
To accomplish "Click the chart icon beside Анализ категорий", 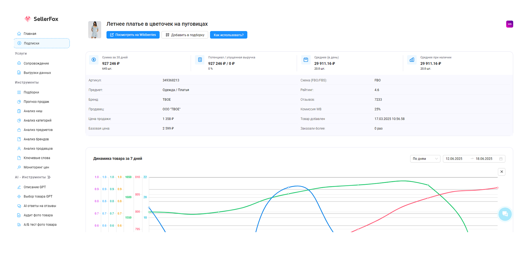I will pos(19,120).
